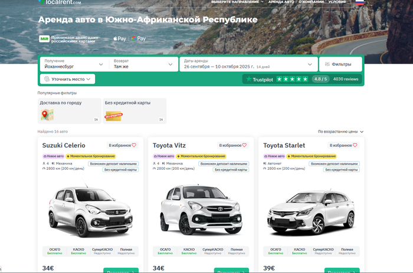Click the Suzuki Celerio car photo
The height and width of the screenshot is (273, 413).
coord(88,209)
